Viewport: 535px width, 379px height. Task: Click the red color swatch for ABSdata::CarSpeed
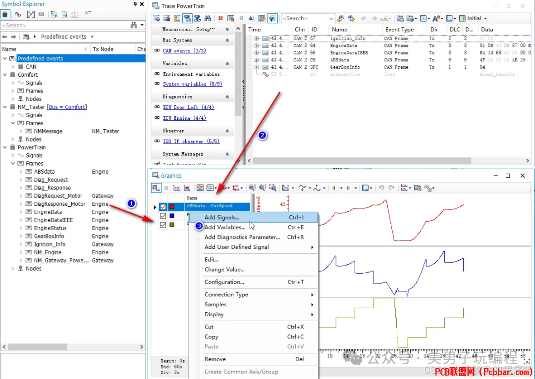(172, 206)
